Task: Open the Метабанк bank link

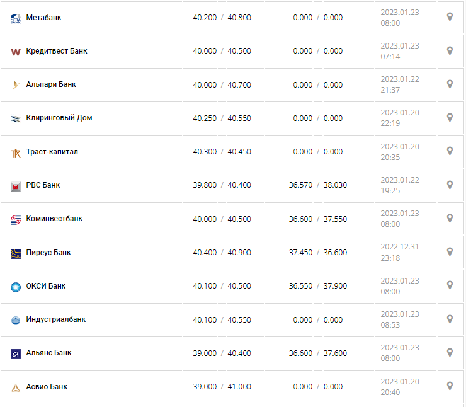Action: 44,18
